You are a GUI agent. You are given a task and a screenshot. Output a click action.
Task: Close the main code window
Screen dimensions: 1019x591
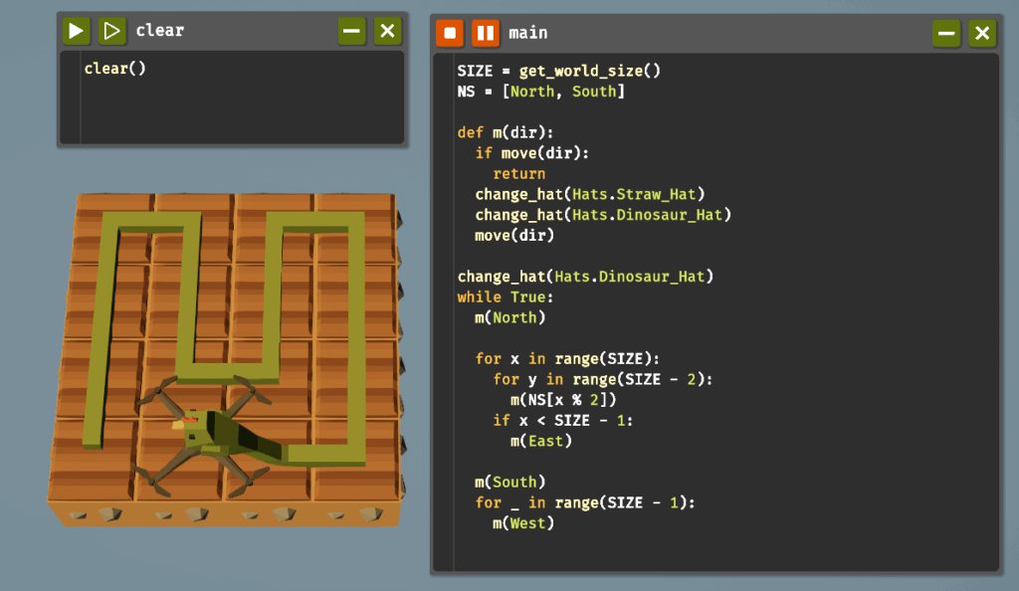982,33
